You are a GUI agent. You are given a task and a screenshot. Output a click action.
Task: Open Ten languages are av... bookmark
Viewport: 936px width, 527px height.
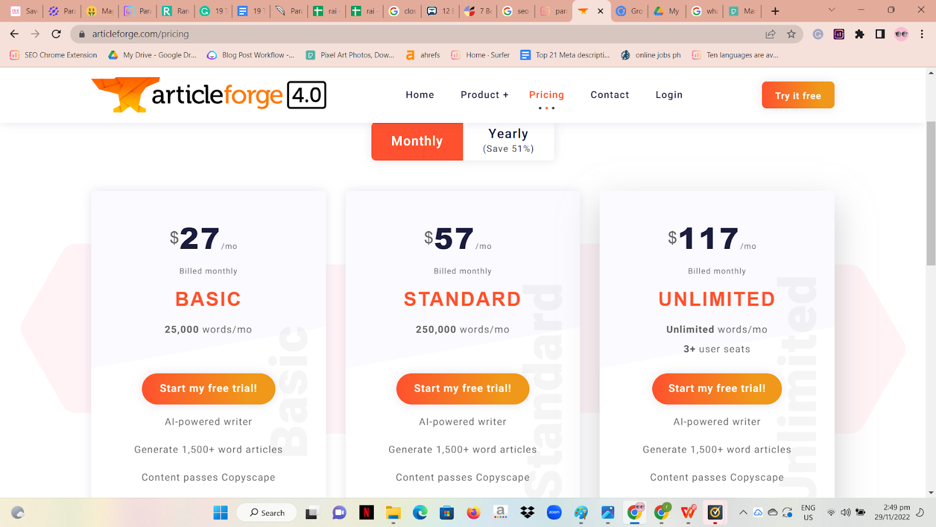pos(735,55)
